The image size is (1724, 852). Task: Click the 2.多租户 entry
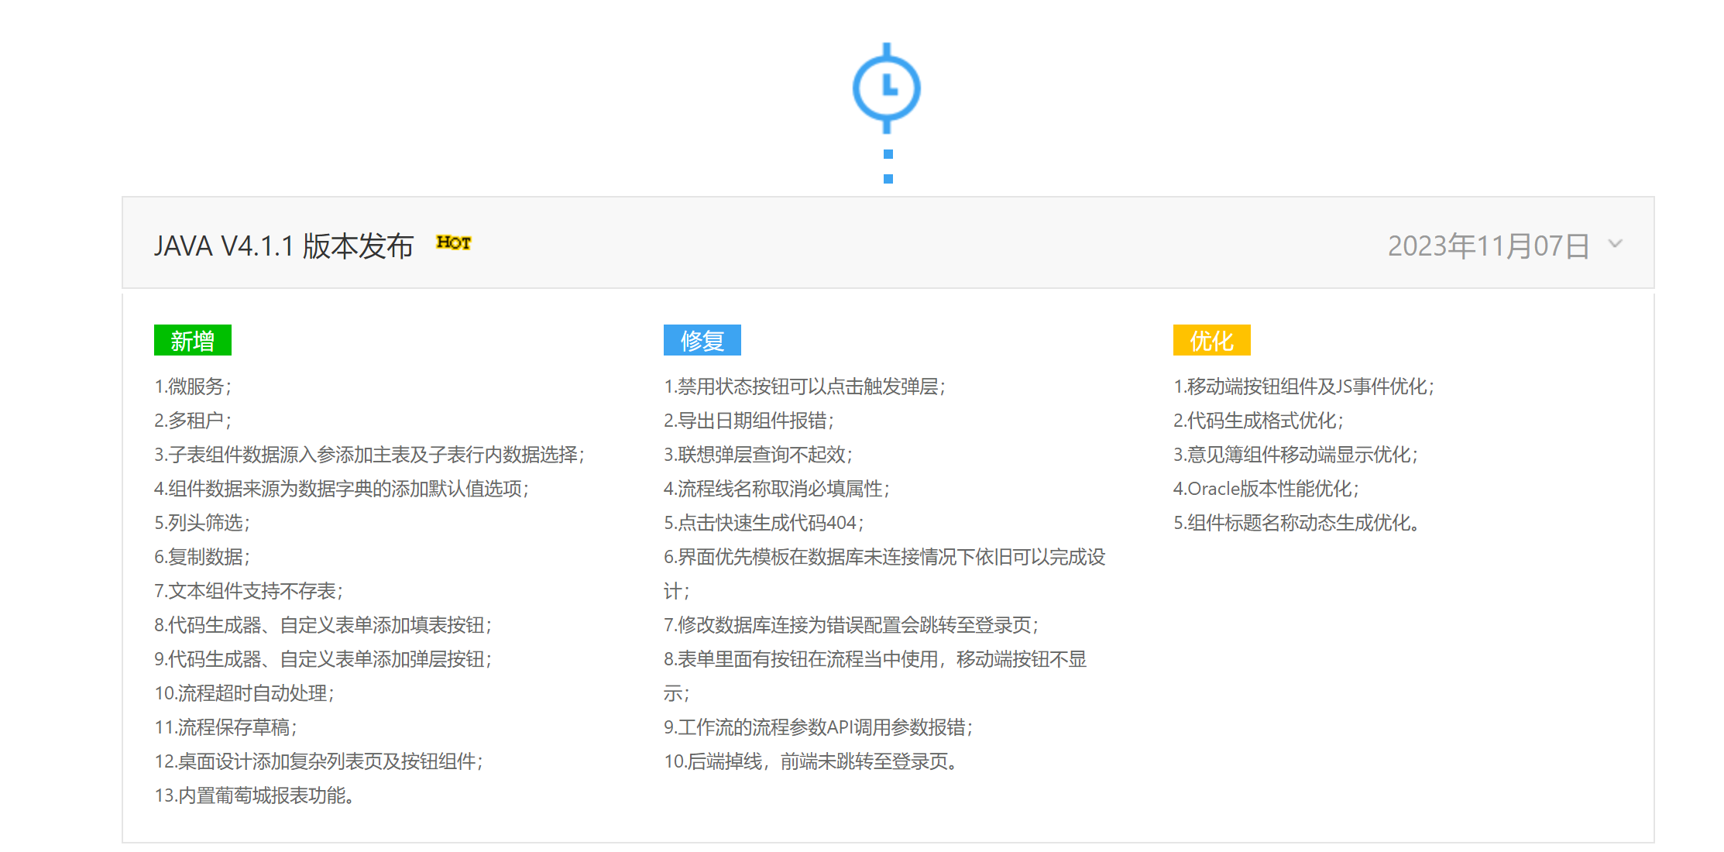[x=193, y=421]
